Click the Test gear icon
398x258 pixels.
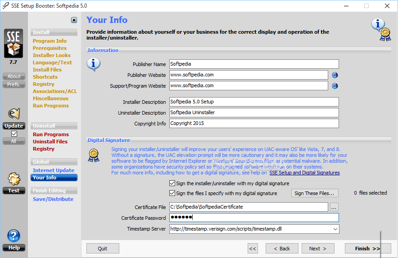point(14,179)
